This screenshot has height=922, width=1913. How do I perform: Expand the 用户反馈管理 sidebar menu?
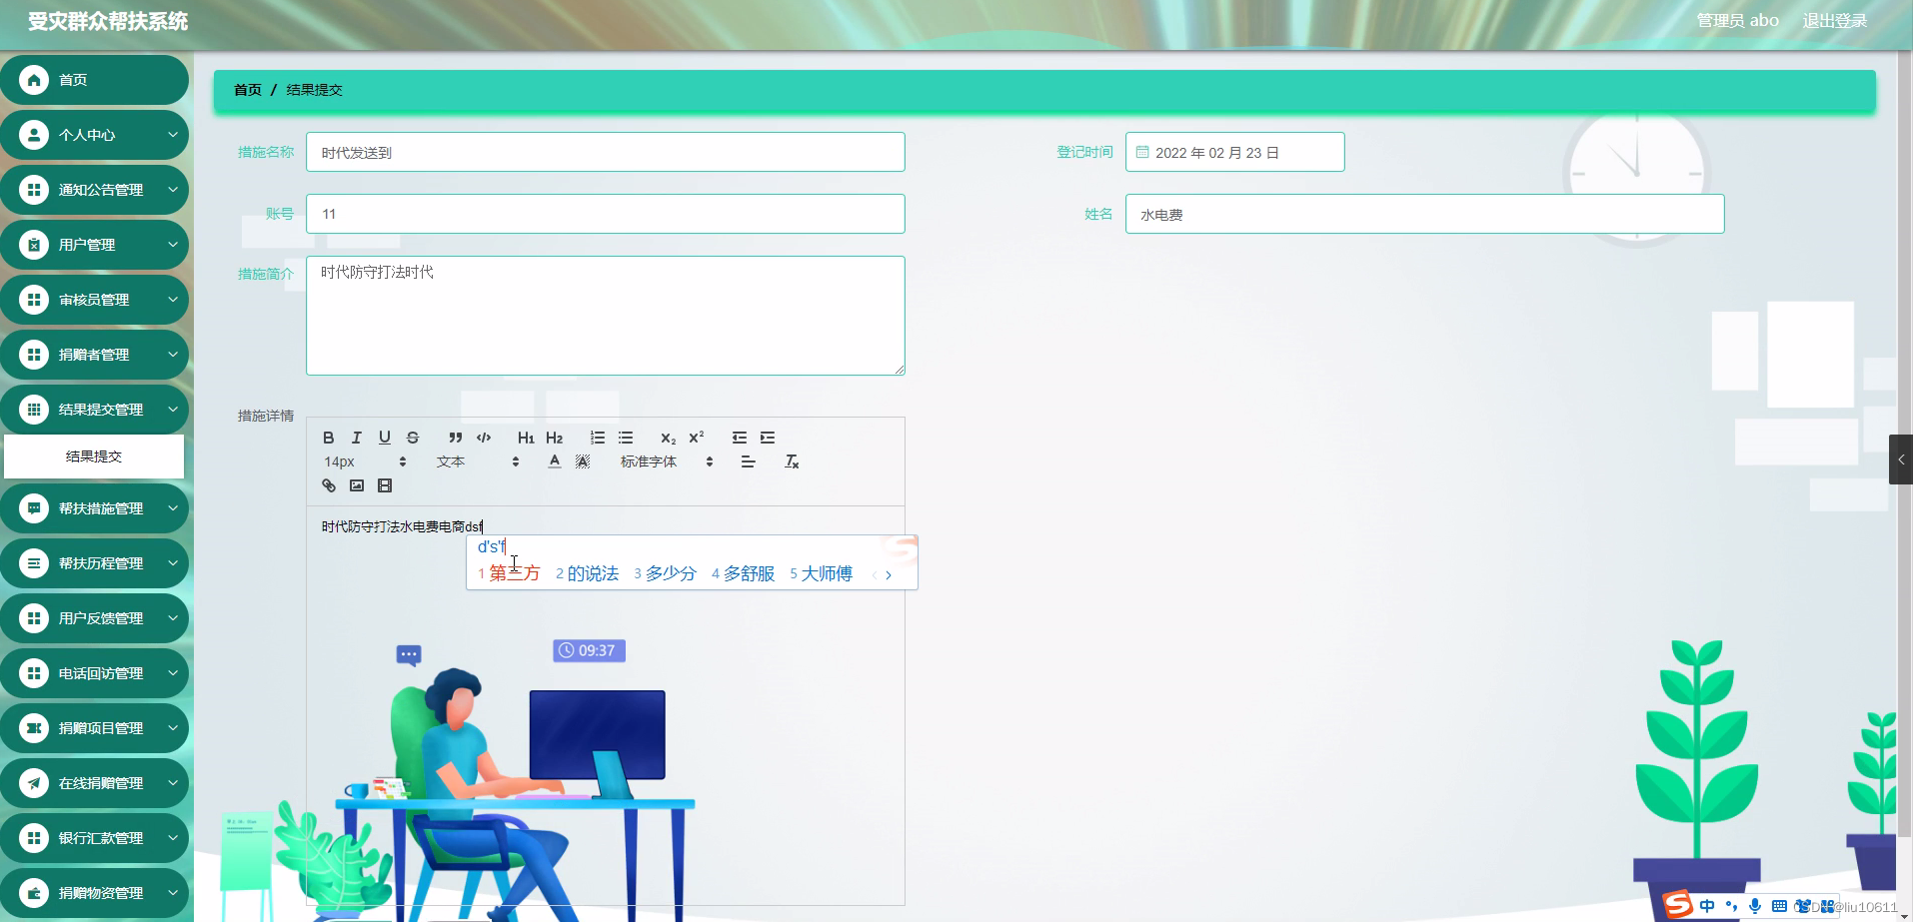tap(94, 618)
